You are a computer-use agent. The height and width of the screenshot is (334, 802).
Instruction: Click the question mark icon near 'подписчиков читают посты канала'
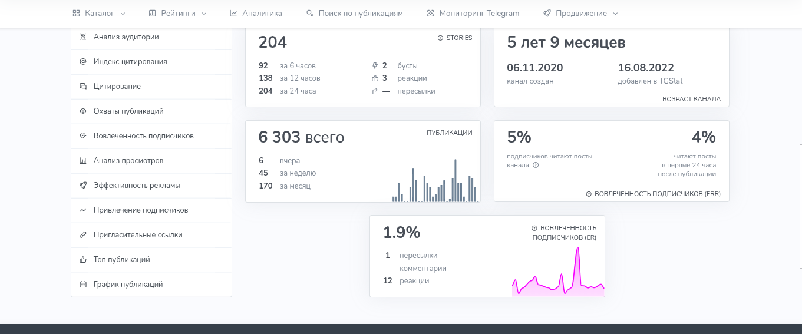click(x=536, y=165)
